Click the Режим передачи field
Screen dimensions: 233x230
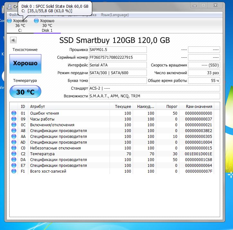(118, 73)
